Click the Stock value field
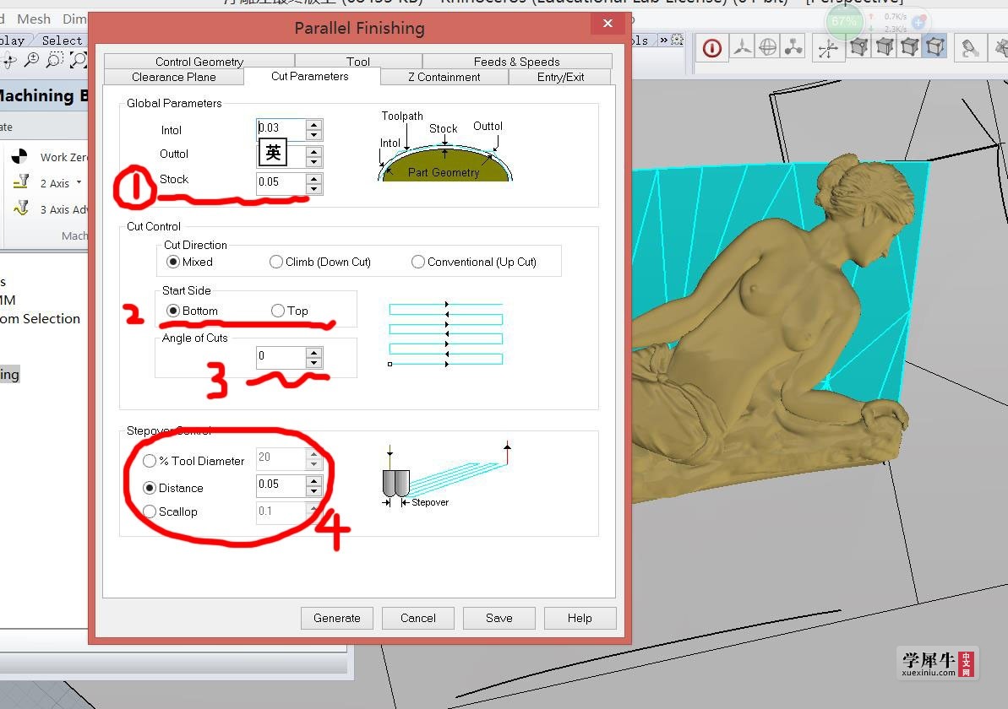The height and width of the screenshot is (709, 1008). point(281,182)
